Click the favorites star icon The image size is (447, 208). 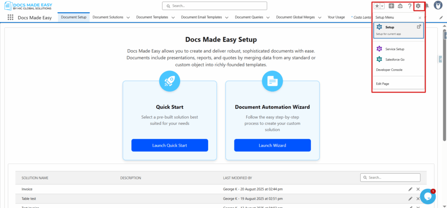pos(377,6)
